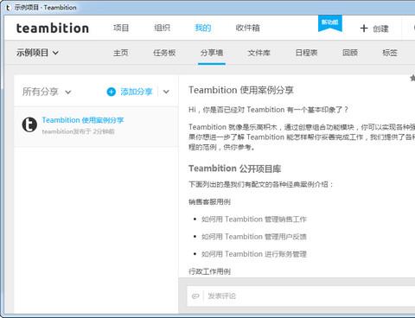
Task: Click the teambition logo
Action: (53, 29)
